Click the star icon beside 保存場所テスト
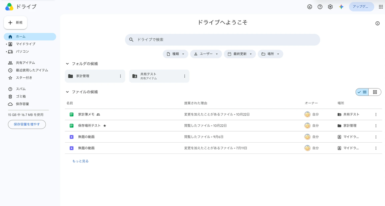The image size is (385, 206). point(105,126)
